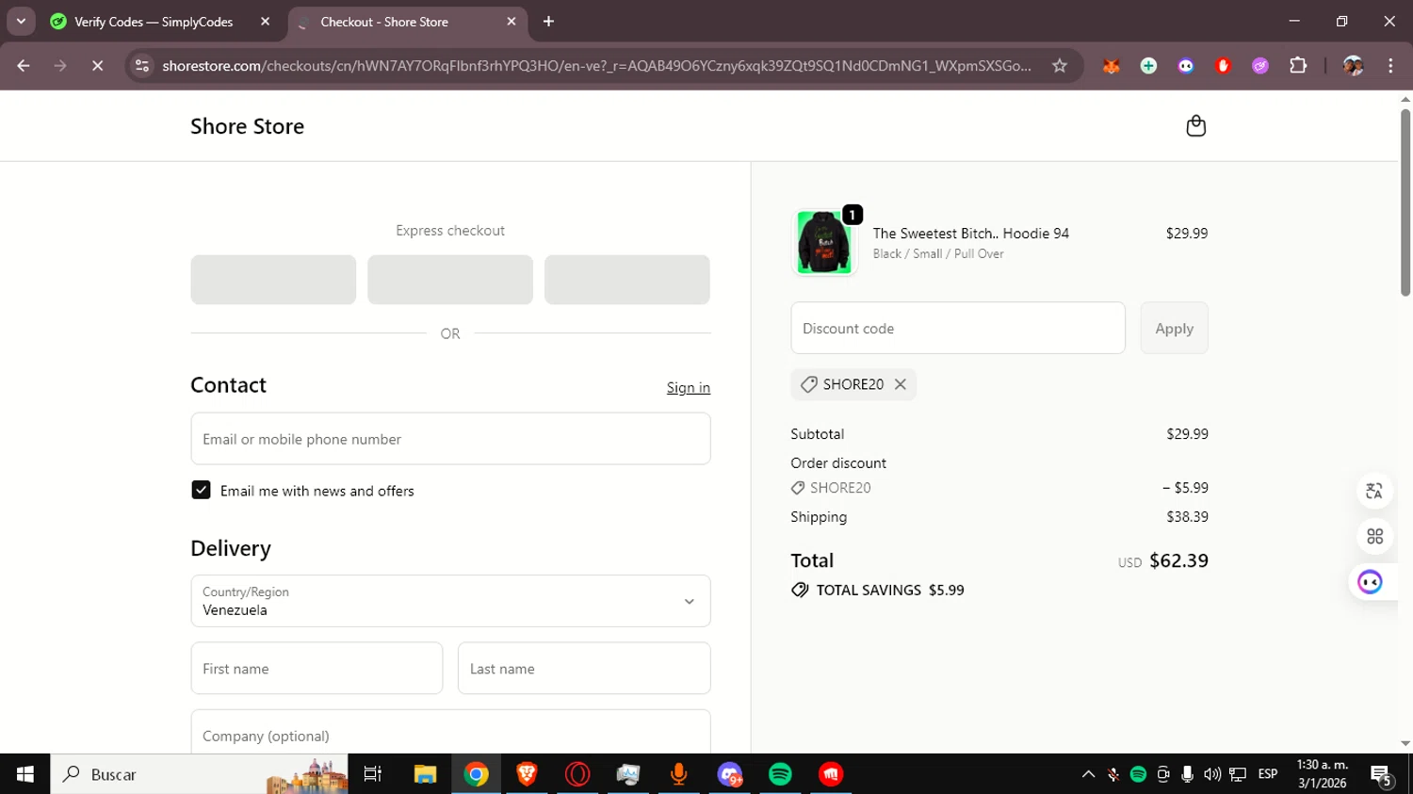Stop loading the page

click(97, 66)
